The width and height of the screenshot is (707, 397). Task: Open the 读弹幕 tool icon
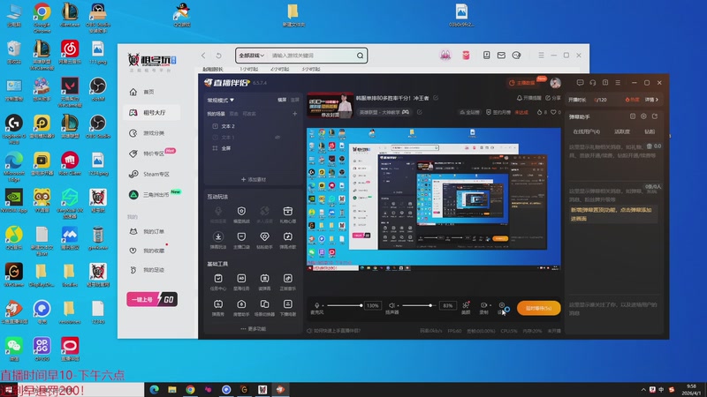point(264,278)
